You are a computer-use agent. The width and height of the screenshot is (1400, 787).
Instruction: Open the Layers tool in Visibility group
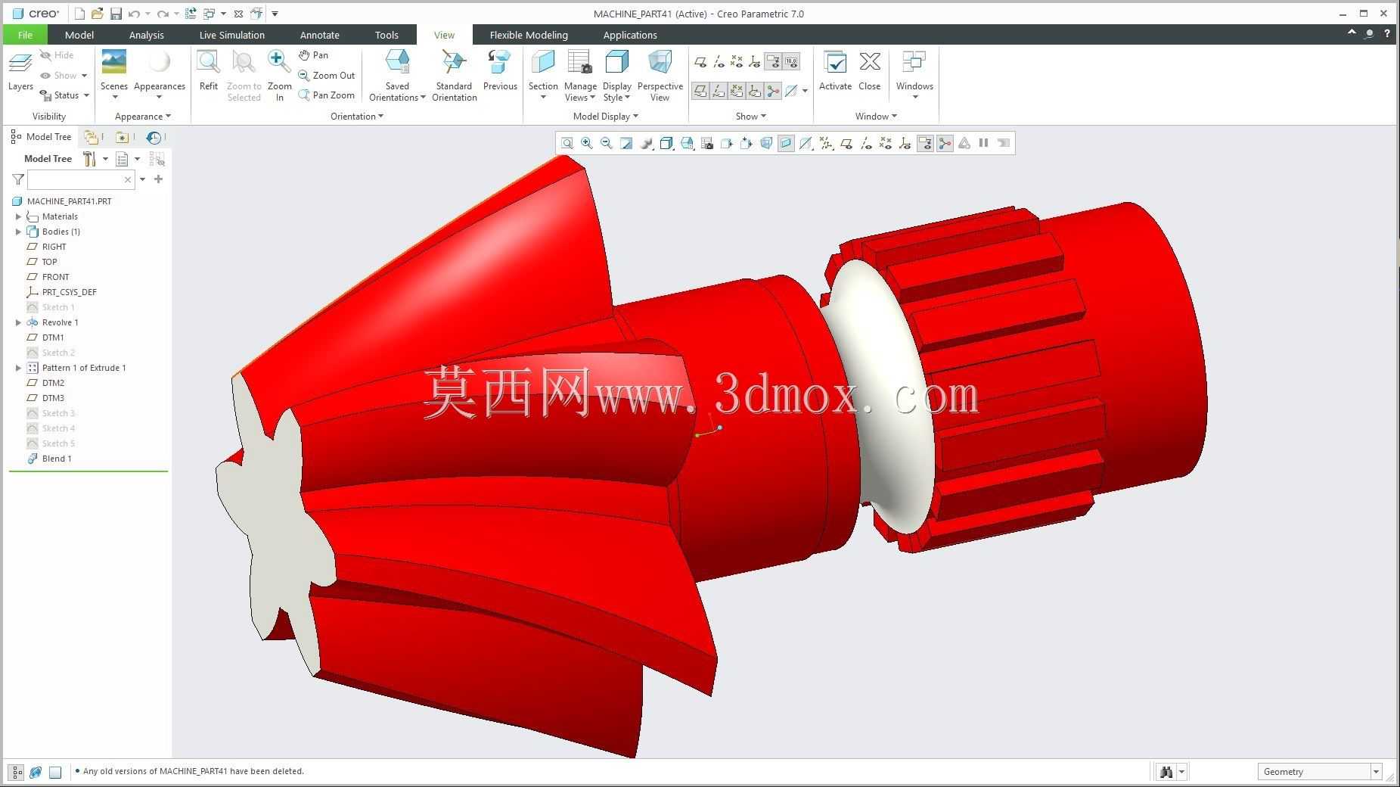(20, 70)
